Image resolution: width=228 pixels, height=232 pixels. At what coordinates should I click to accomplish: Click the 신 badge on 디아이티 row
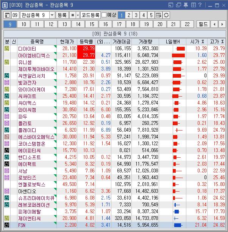point(7,49)
